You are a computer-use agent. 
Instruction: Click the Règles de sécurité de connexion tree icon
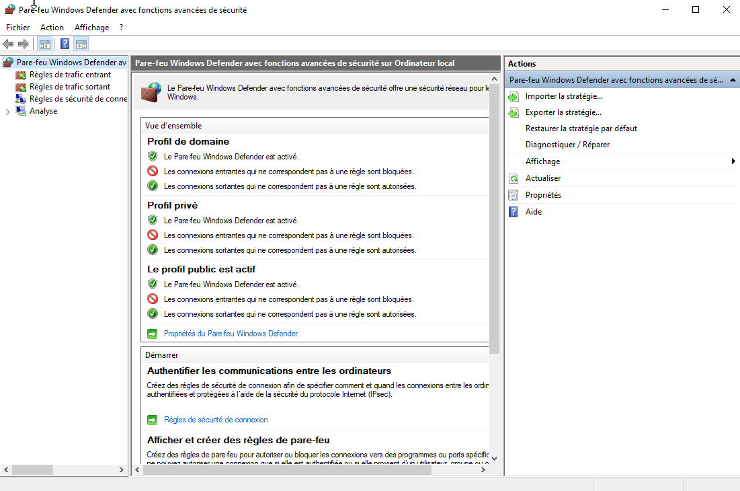click(21, 99)
